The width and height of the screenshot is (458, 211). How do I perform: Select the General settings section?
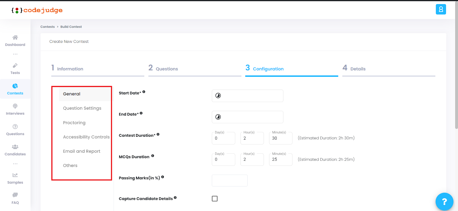click(85, 94)
